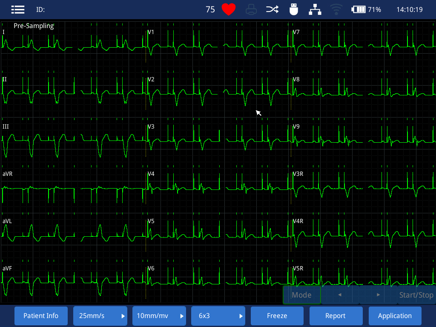Click the red heart rate icon

pyautogui.click(x=229, y=9)
